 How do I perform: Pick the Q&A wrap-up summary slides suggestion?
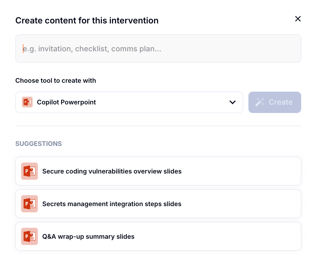tap(88, 237)
